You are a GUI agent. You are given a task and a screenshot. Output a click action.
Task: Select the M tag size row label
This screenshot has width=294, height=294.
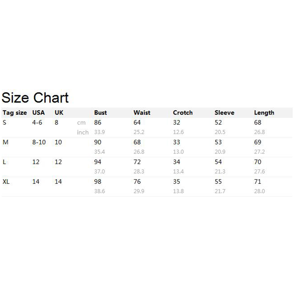tap(5, 142)
